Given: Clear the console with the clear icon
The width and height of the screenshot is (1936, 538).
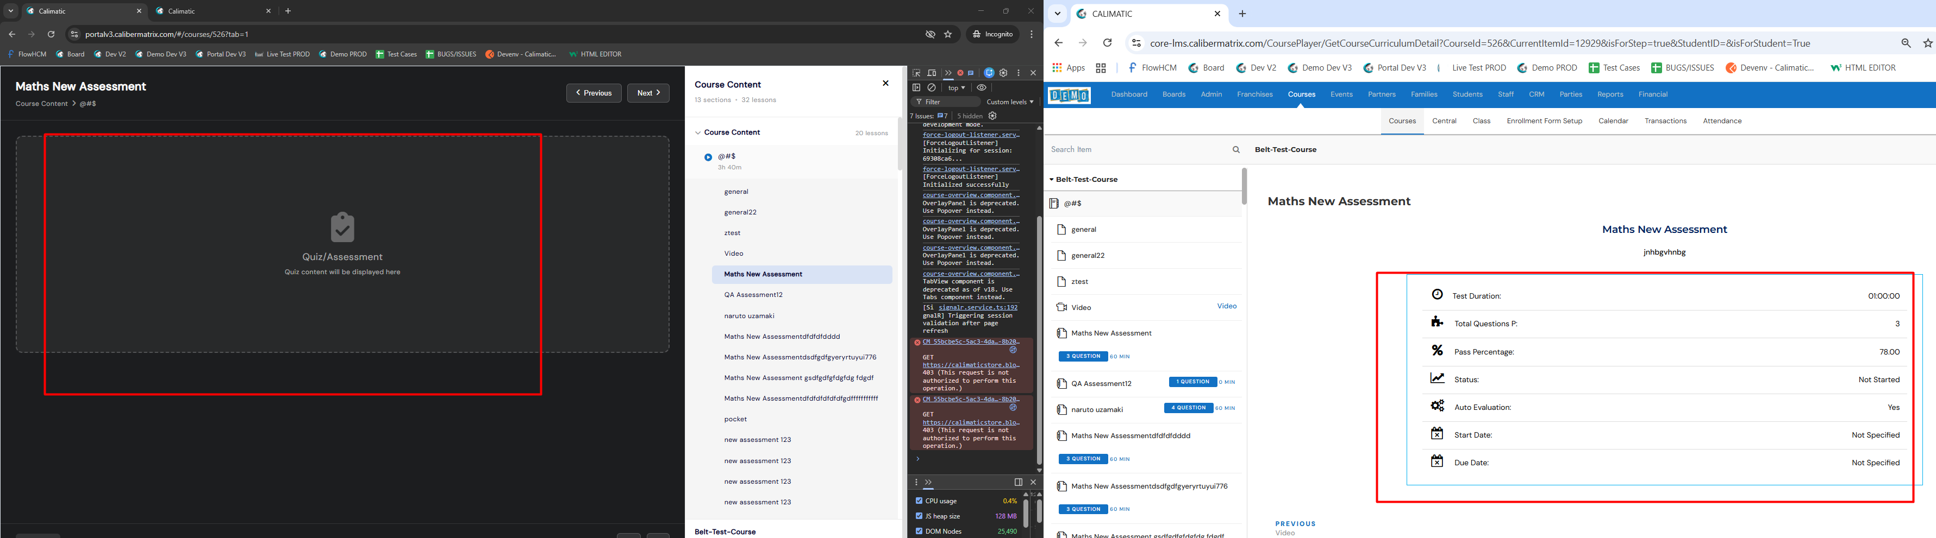Looking at the screenshot, I should coord(932,88).
